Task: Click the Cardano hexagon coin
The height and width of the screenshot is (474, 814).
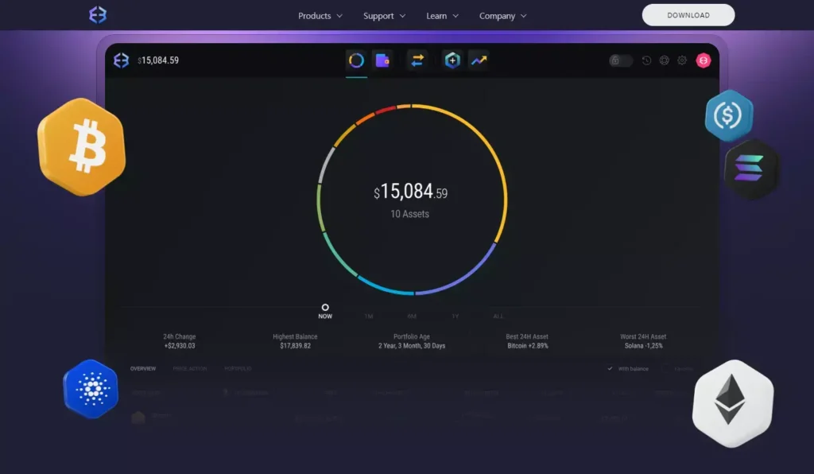Action: 91,388
